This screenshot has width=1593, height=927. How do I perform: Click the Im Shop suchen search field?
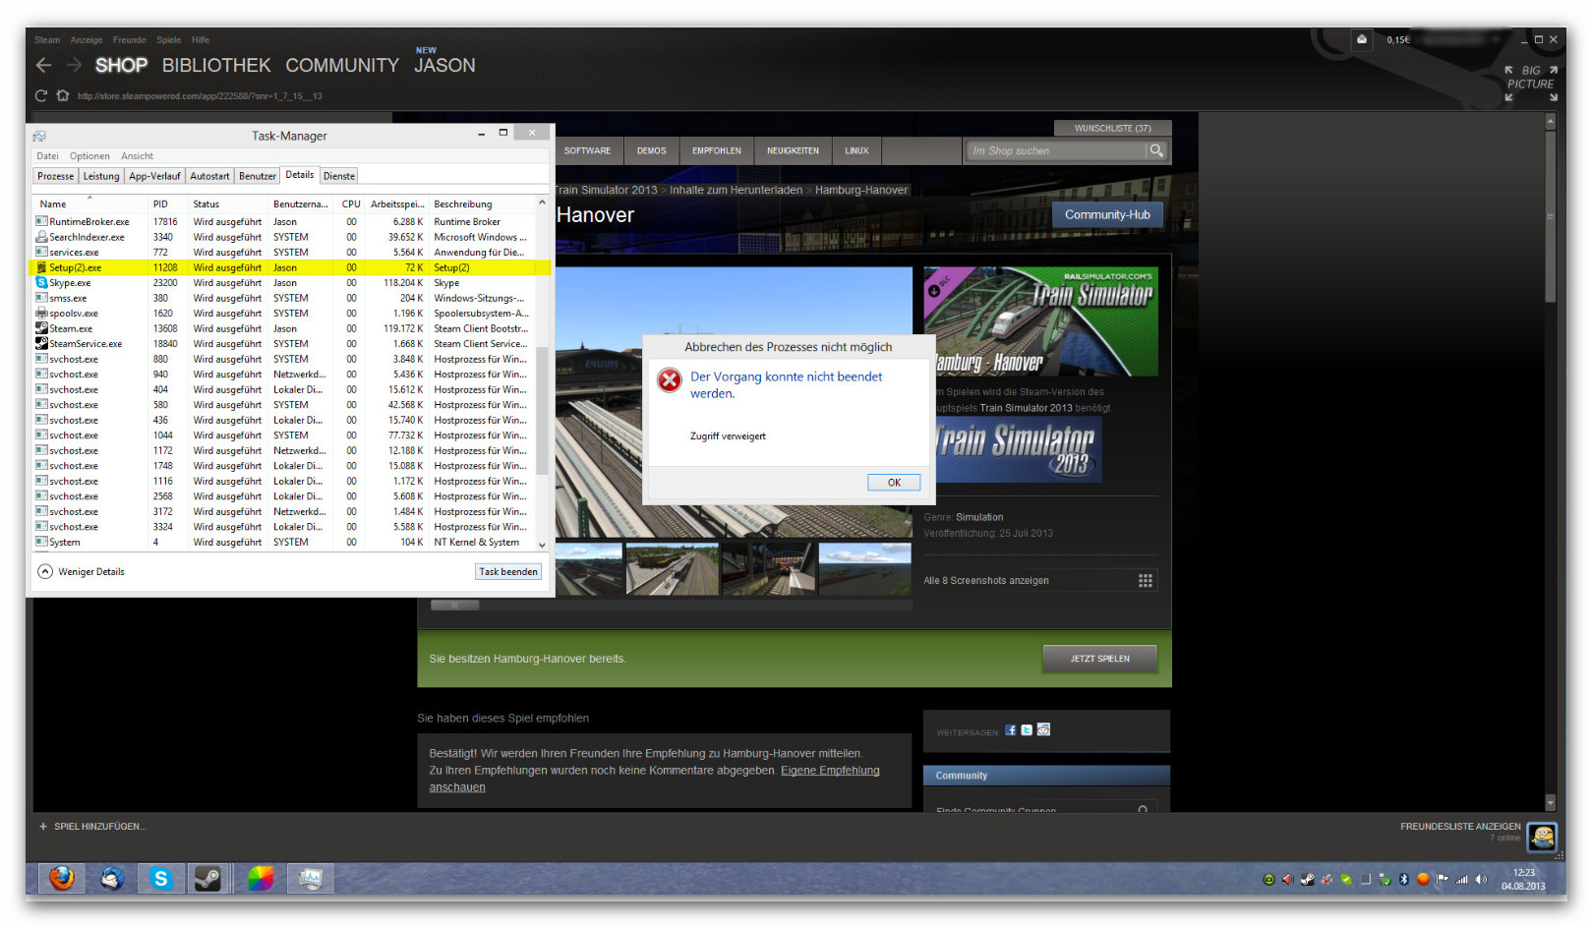1055,150
